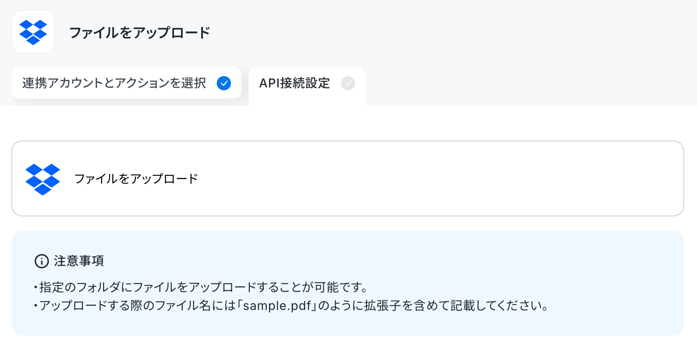The image size is (697, 342).
Task: Click the sample.pdf example text
Action: coord(277,306)
